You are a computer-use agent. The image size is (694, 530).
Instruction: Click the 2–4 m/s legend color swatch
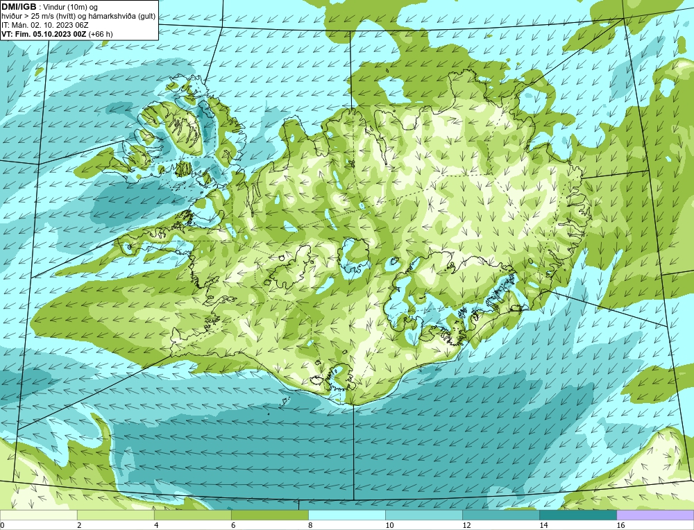[x=115, y=515]
